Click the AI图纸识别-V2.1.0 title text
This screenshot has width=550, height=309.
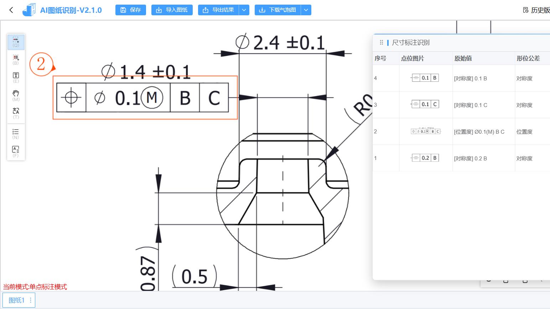[71, 10]
